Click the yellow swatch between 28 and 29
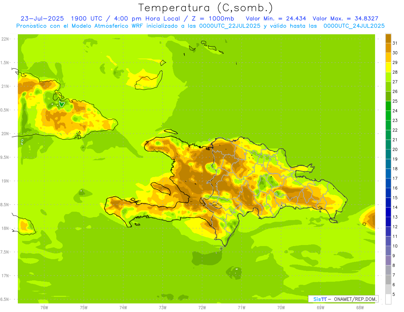 point(388,67)
